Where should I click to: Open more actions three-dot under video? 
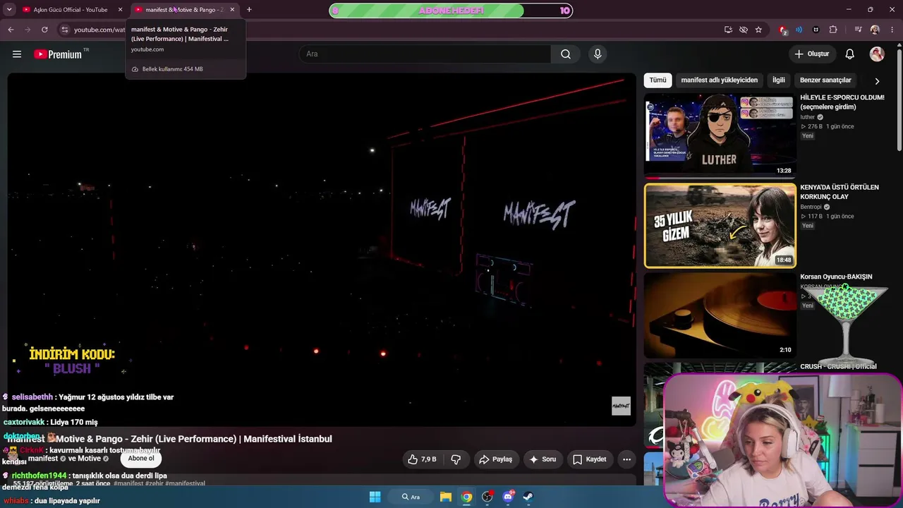tap(626, 459)
